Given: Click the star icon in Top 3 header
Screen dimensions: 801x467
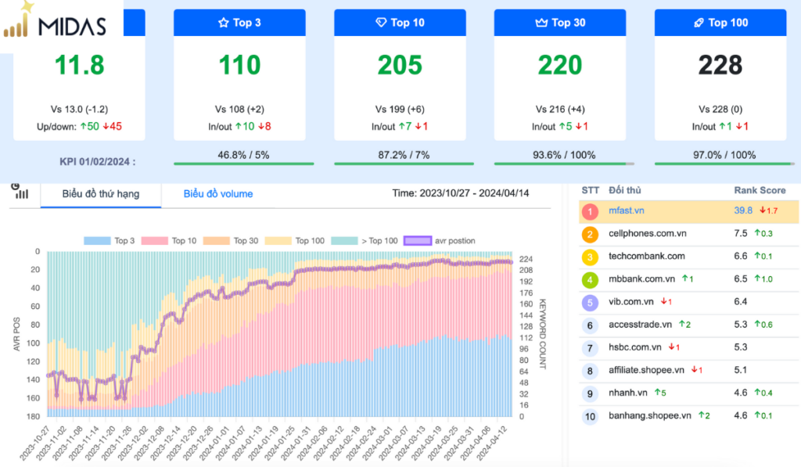Looking at the screenshot, I should tap(223, 23).
